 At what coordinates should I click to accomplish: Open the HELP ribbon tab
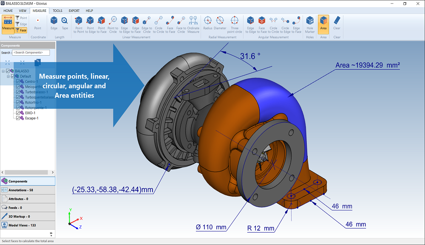click(89, 11)
